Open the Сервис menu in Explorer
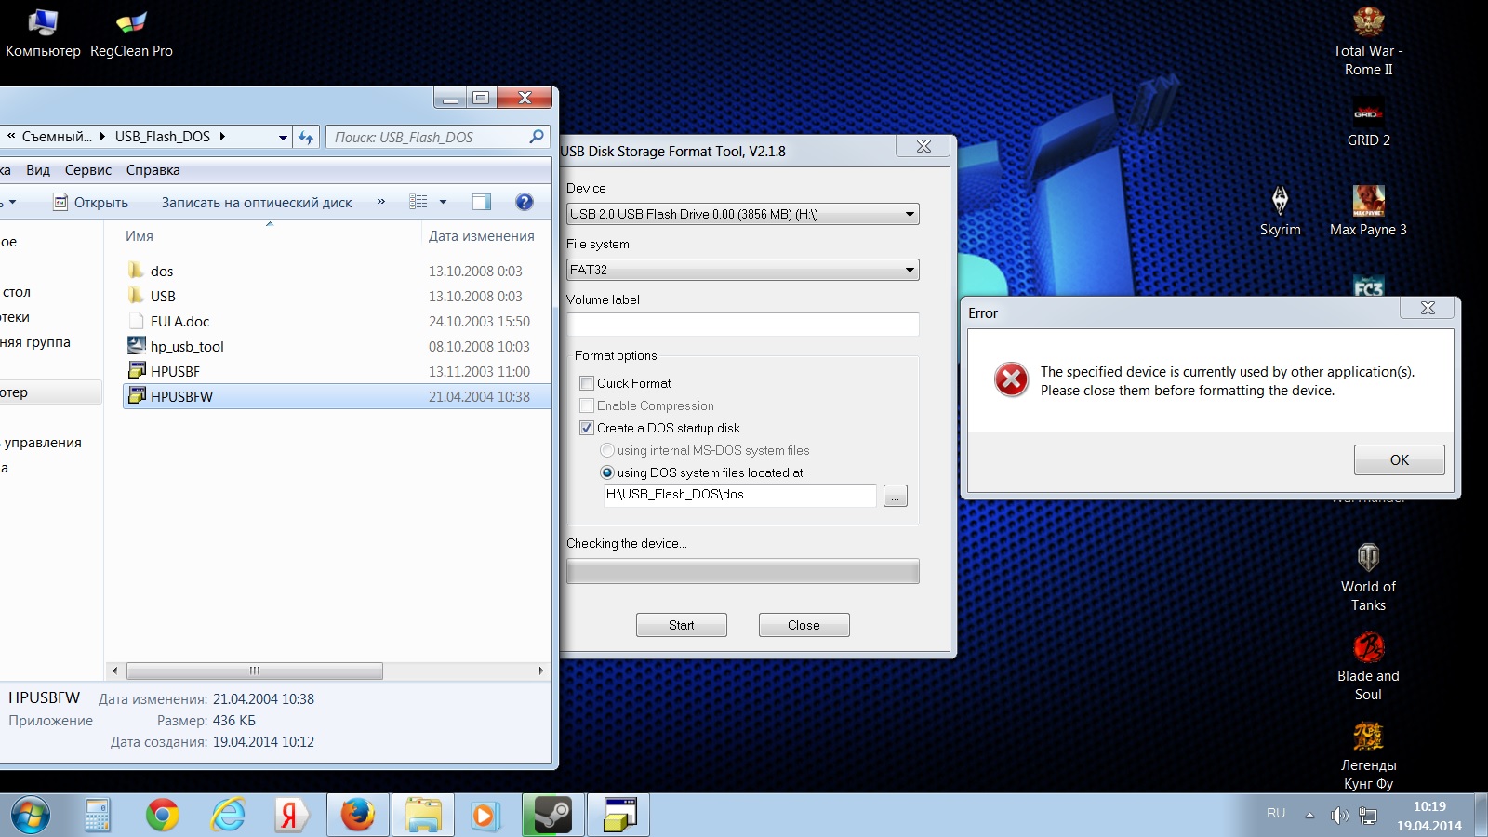This screenshot has height=837, width=1488. pyautogui.click(x=88, y=170)
